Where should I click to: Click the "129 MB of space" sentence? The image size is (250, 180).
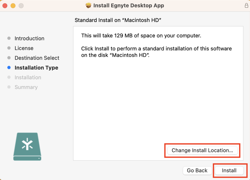pos(141,36)
